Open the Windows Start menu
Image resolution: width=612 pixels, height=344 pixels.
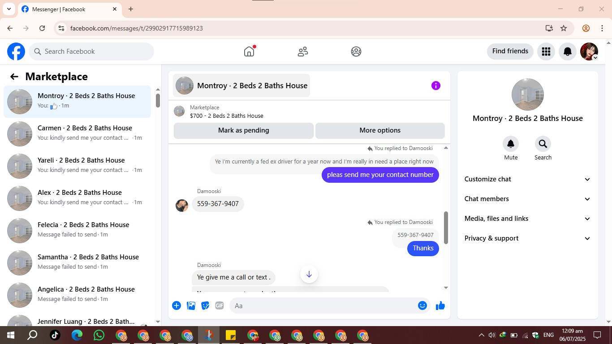tap(11, 335)
